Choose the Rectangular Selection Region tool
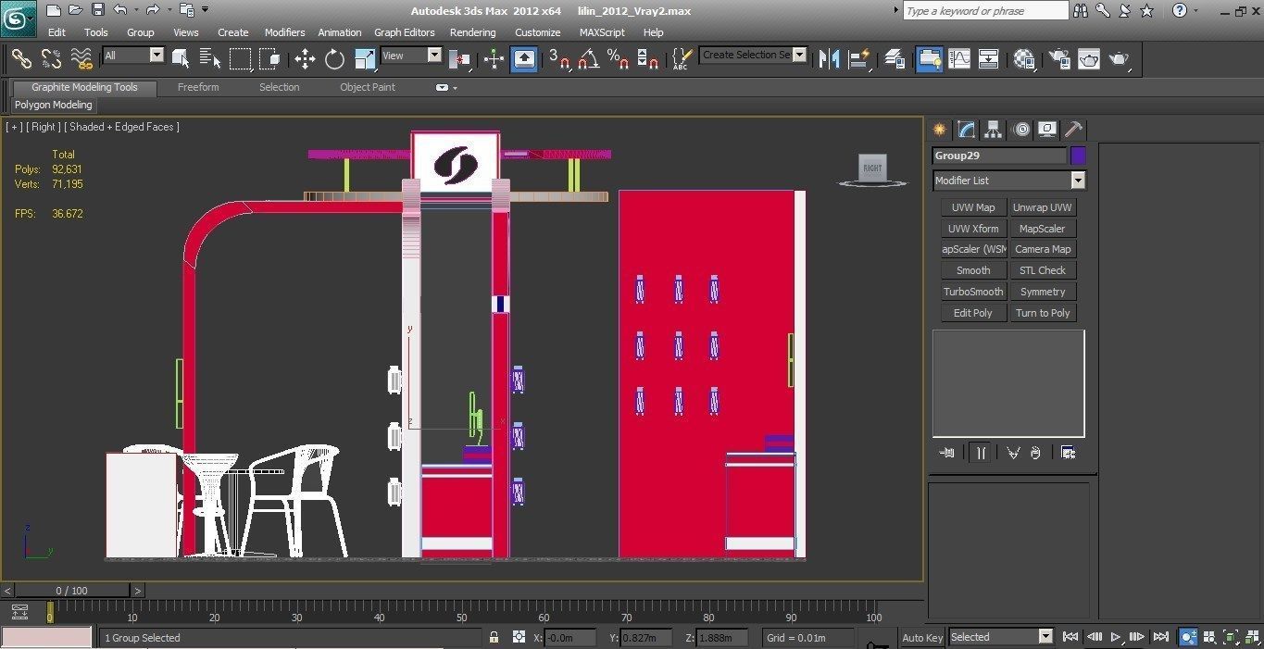Image resolution: width=1264 pixels, height=649 pixels. click(x=241, y=59)
